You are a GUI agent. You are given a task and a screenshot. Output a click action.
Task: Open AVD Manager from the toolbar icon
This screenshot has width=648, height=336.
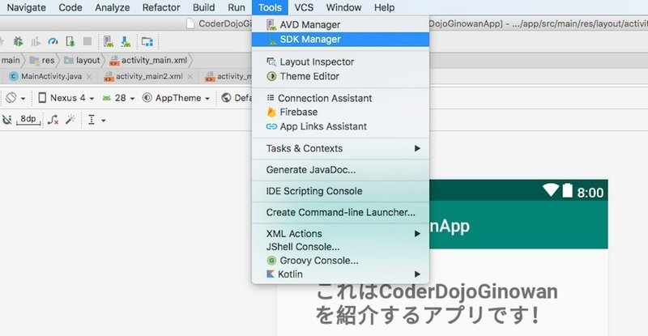click(x=109, y=41)
